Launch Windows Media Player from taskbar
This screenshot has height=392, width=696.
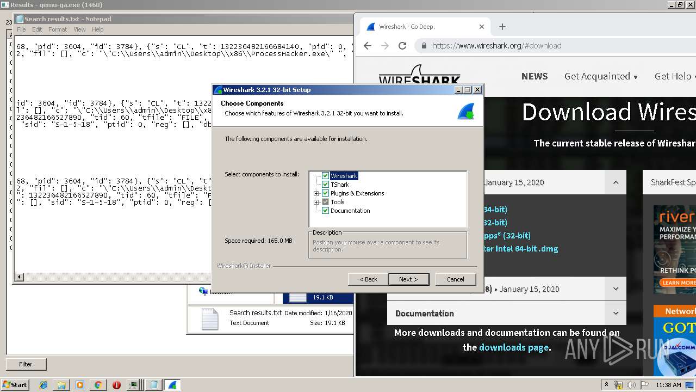pos(80,385)
